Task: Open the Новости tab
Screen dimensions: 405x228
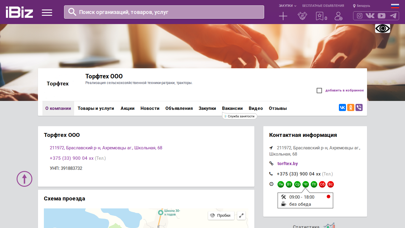Action: tap(150, 108)
